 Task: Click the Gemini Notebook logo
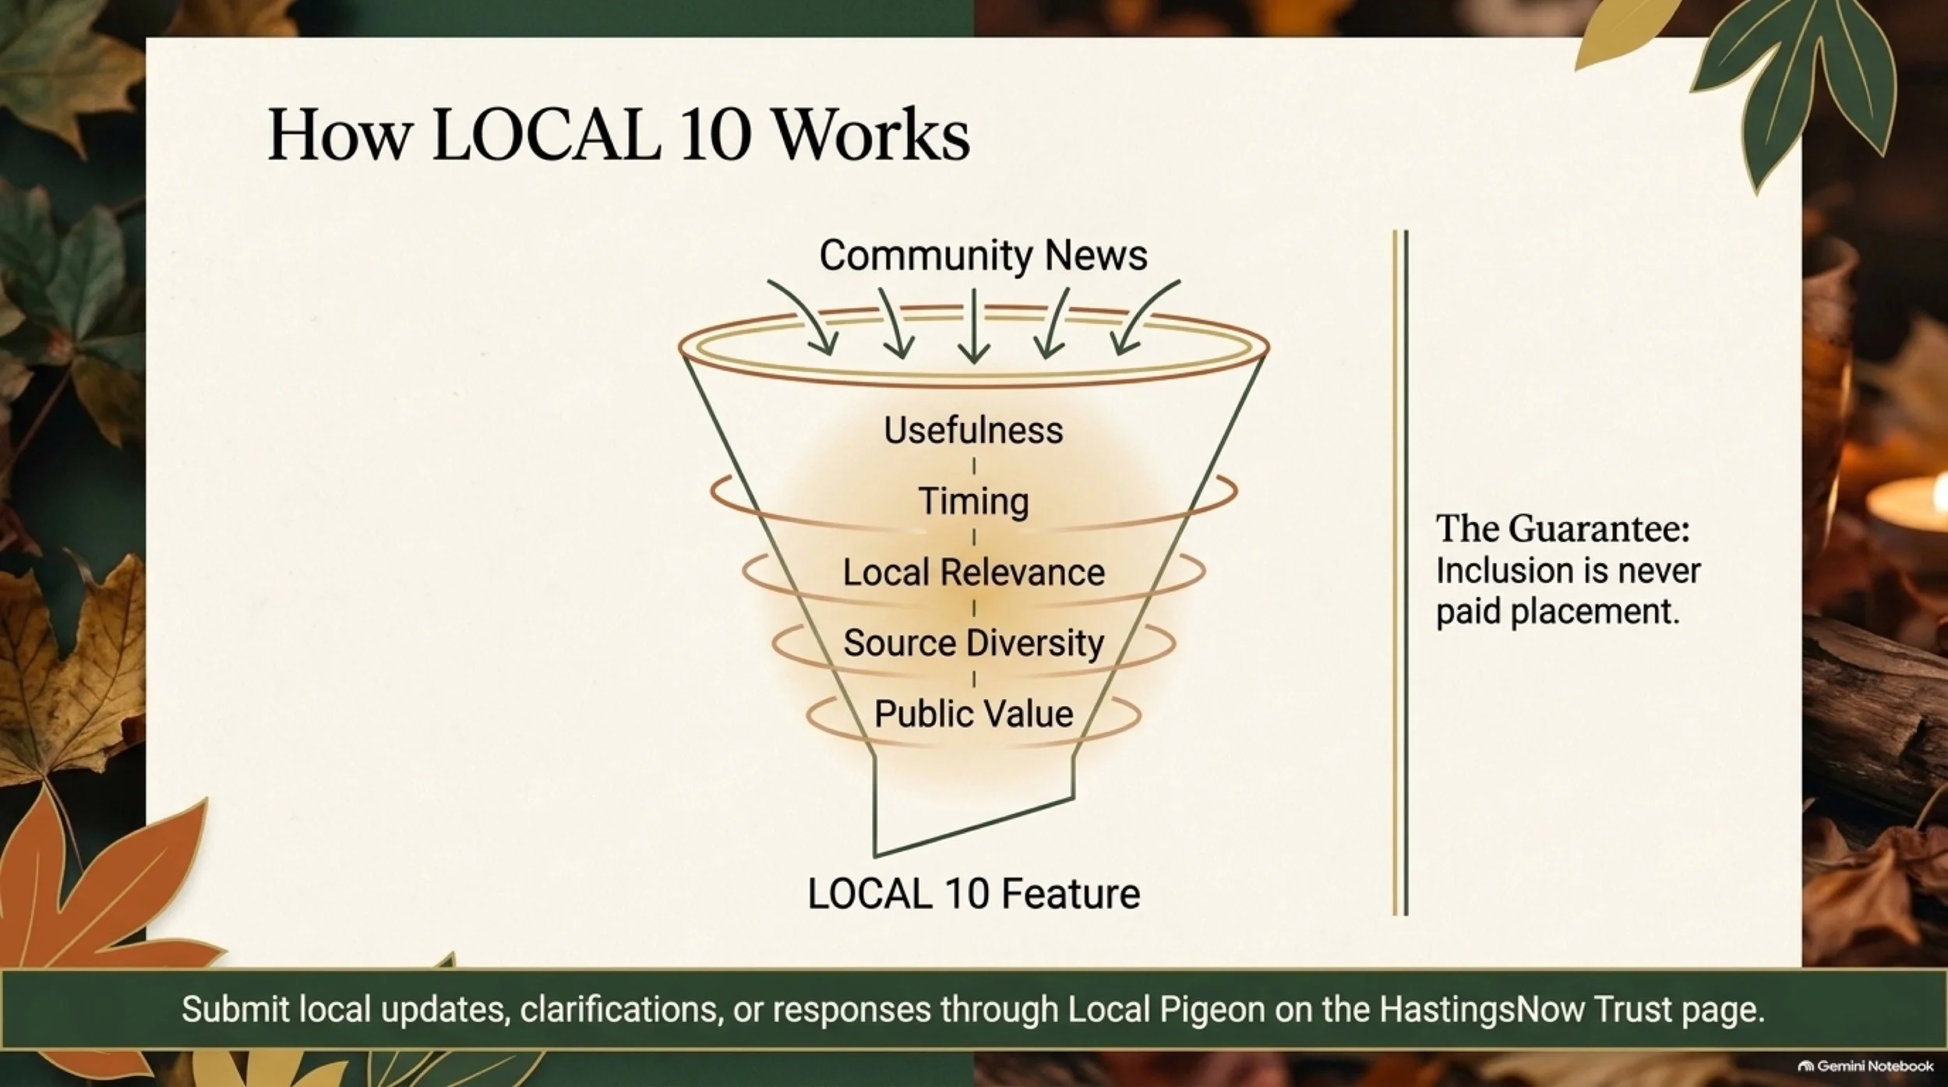[x=1865, y=1066]
